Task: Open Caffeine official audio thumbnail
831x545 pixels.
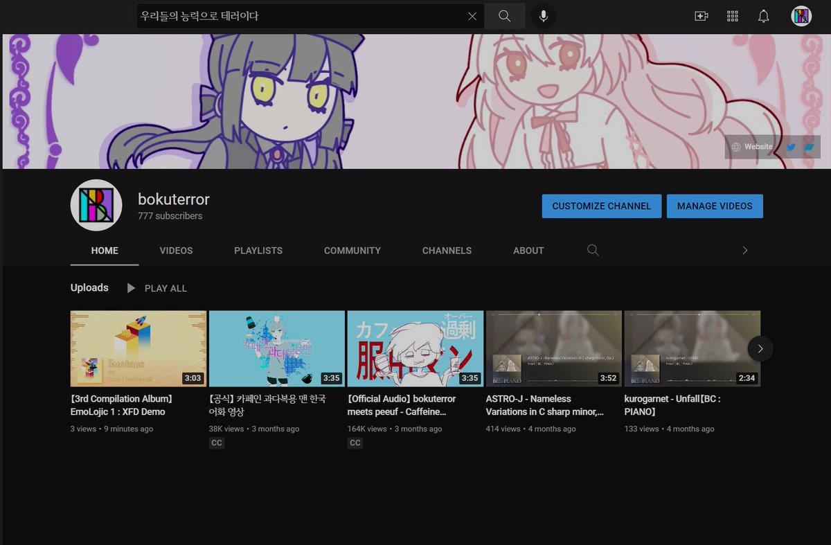Action: (x=415, y=348)
